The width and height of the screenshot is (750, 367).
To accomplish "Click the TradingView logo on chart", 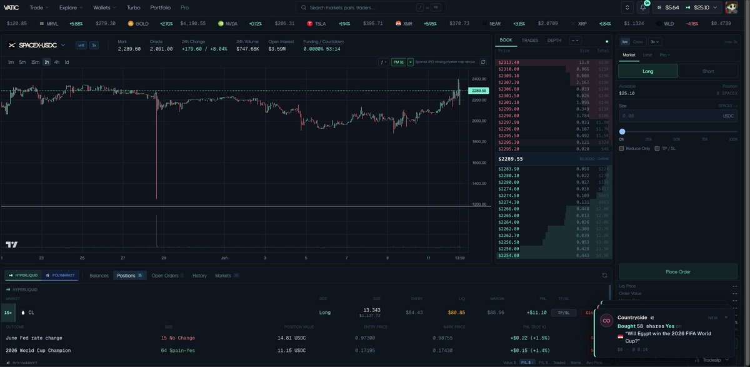I will 11,244.
